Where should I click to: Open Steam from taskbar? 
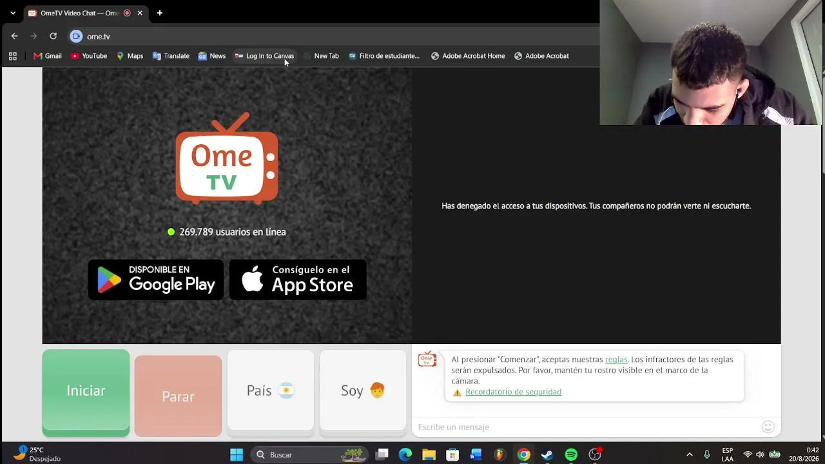[547, 455]
